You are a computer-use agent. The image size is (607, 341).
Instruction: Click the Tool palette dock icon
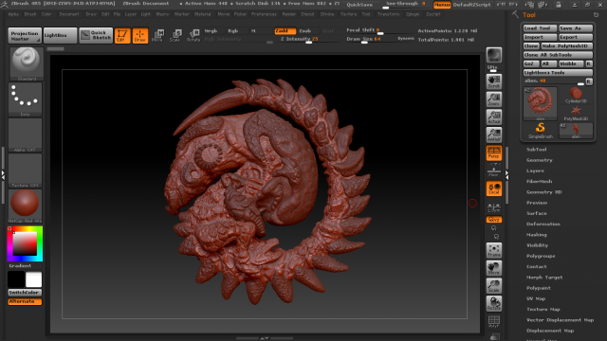click(x=596, y=15)
